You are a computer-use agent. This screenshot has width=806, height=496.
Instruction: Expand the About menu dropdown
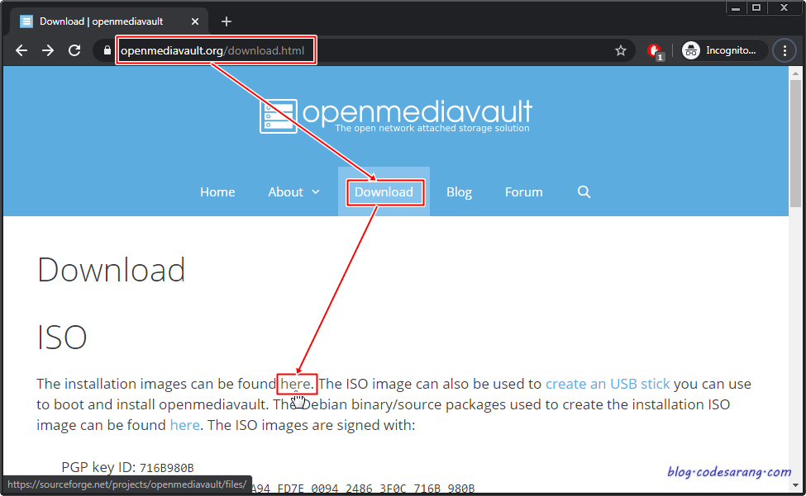click(x=293, y=191)
